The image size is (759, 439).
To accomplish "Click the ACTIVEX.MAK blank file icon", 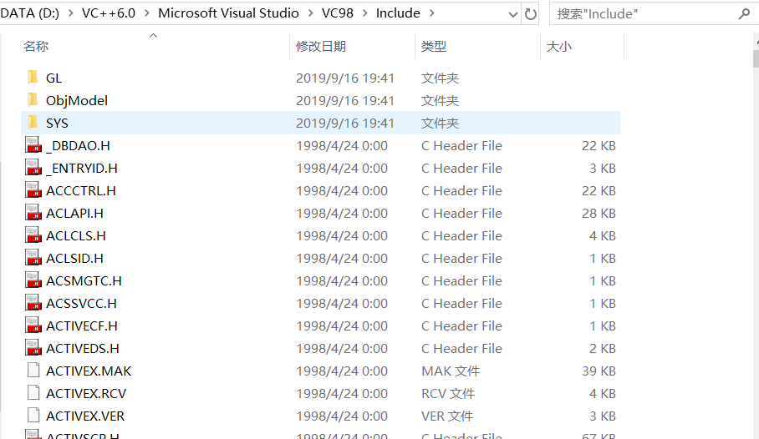I will (33, 371).
